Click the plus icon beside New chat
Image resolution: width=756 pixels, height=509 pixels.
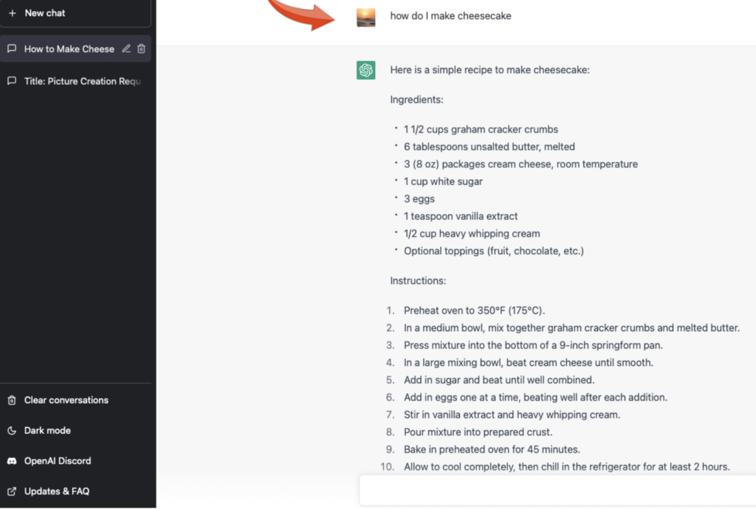pos(13,13)
